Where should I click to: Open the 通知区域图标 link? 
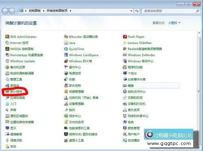[19, 116]
